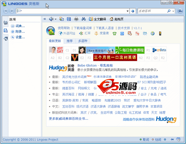Click the red Chinese character conversion icon

coord(137,34)
